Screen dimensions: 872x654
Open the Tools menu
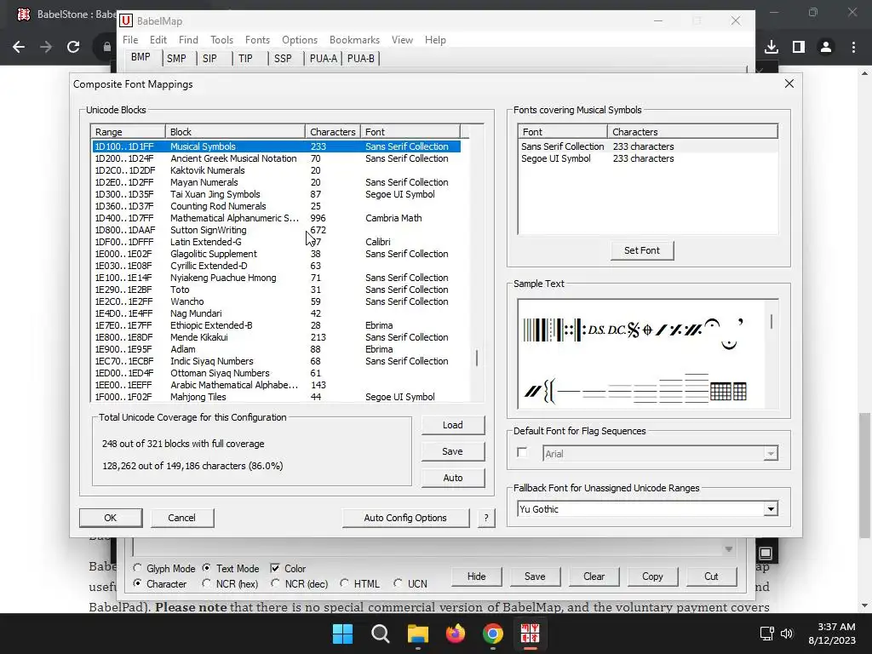(x=221, y=40)
